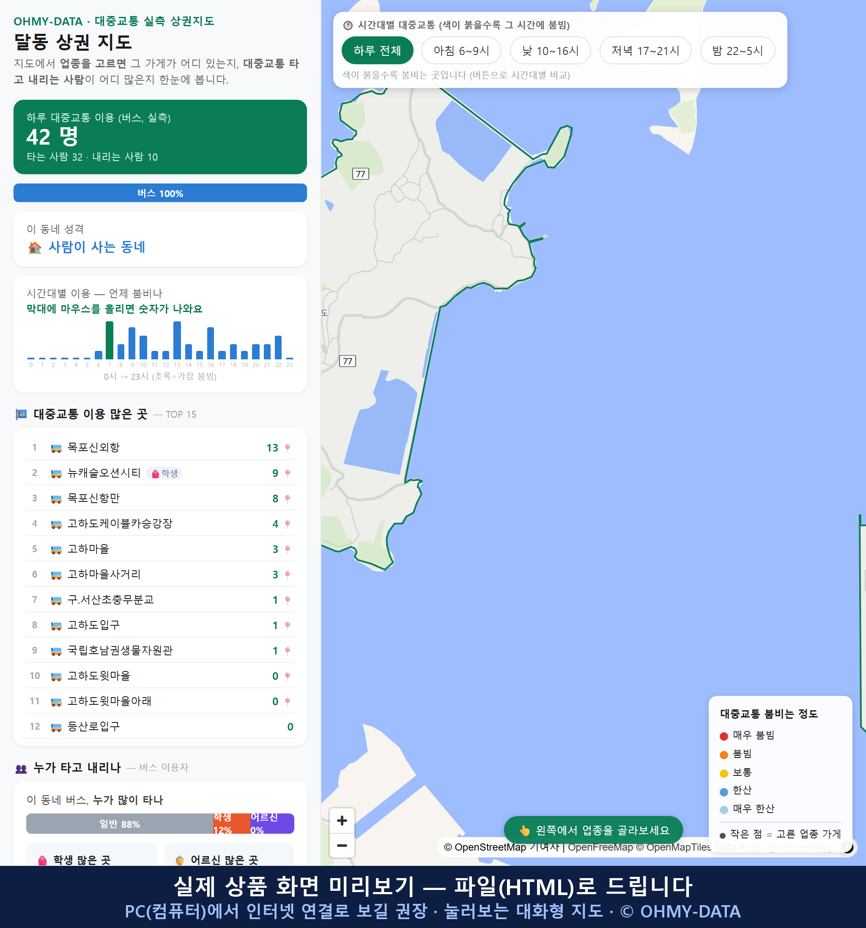866x928 pixels.
Task: Click the 어르신 0% purple segment
Action: coord(272,824)
